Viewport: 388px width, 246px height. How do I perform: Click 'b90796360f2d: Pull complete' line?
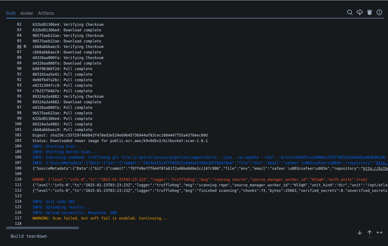pos(62,69)
